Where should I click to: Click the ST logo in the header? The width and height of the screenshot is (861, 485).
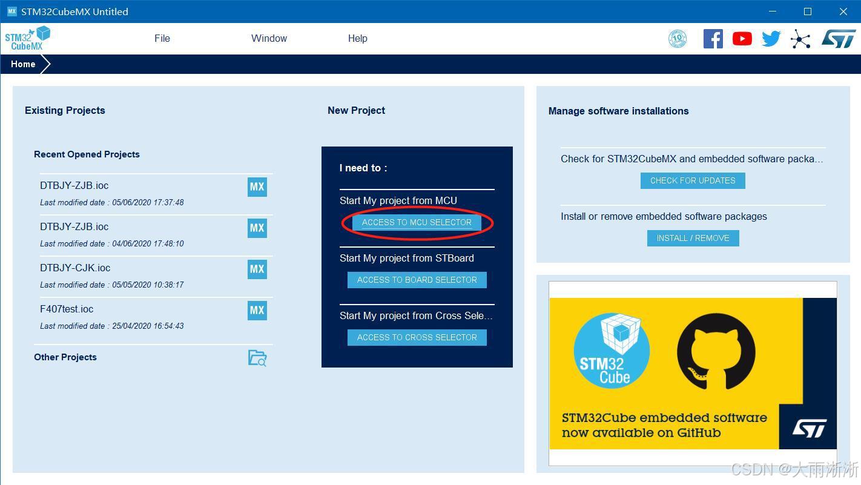click(839, 39)
